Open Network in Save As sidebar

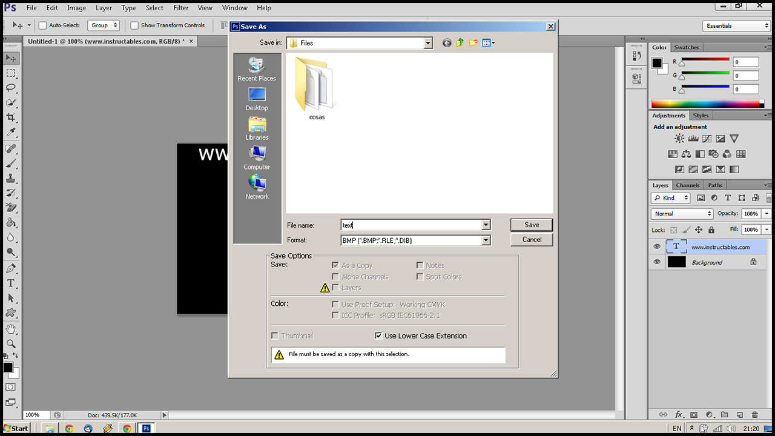257,188
